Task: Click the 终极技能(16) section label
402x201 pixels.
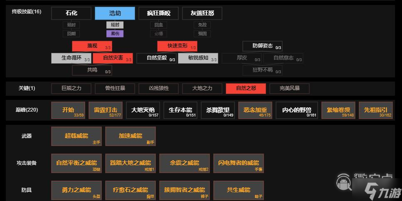Action: click(27, 12)
